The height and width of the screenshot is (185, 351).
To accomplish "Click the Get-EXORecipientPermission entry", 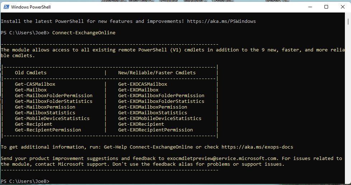I will pyautogui.click(x=155, y=130).
